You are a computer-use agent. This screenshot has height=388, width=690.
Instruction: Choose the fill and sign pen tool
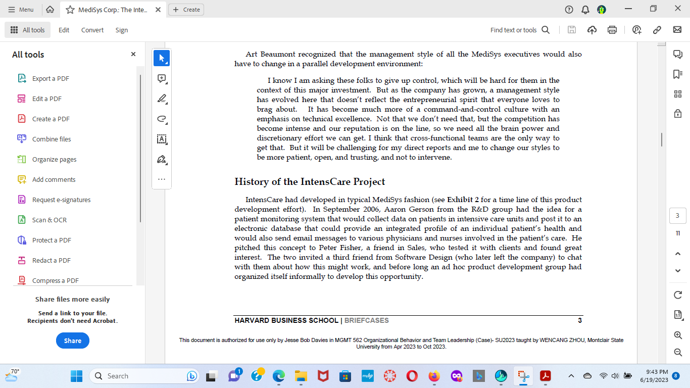[162, 159]
